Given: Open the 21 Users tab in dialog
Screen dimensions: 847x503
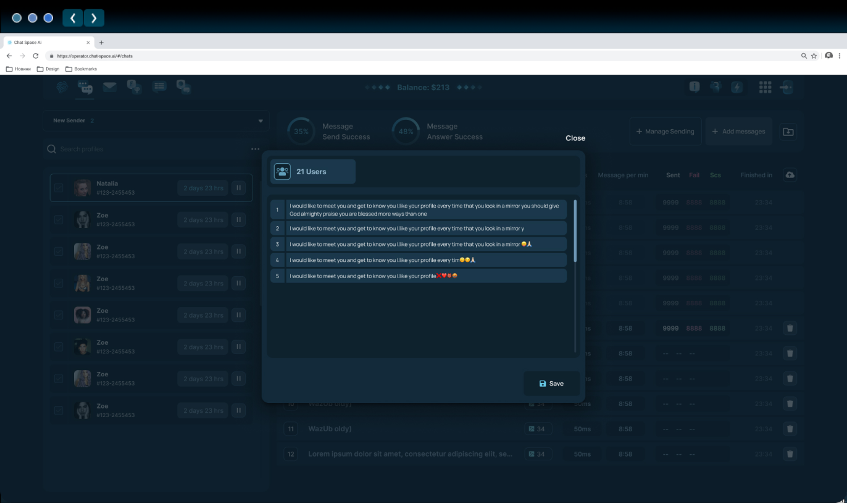Looking at the screenshot, I should click(x=312, y=172).
